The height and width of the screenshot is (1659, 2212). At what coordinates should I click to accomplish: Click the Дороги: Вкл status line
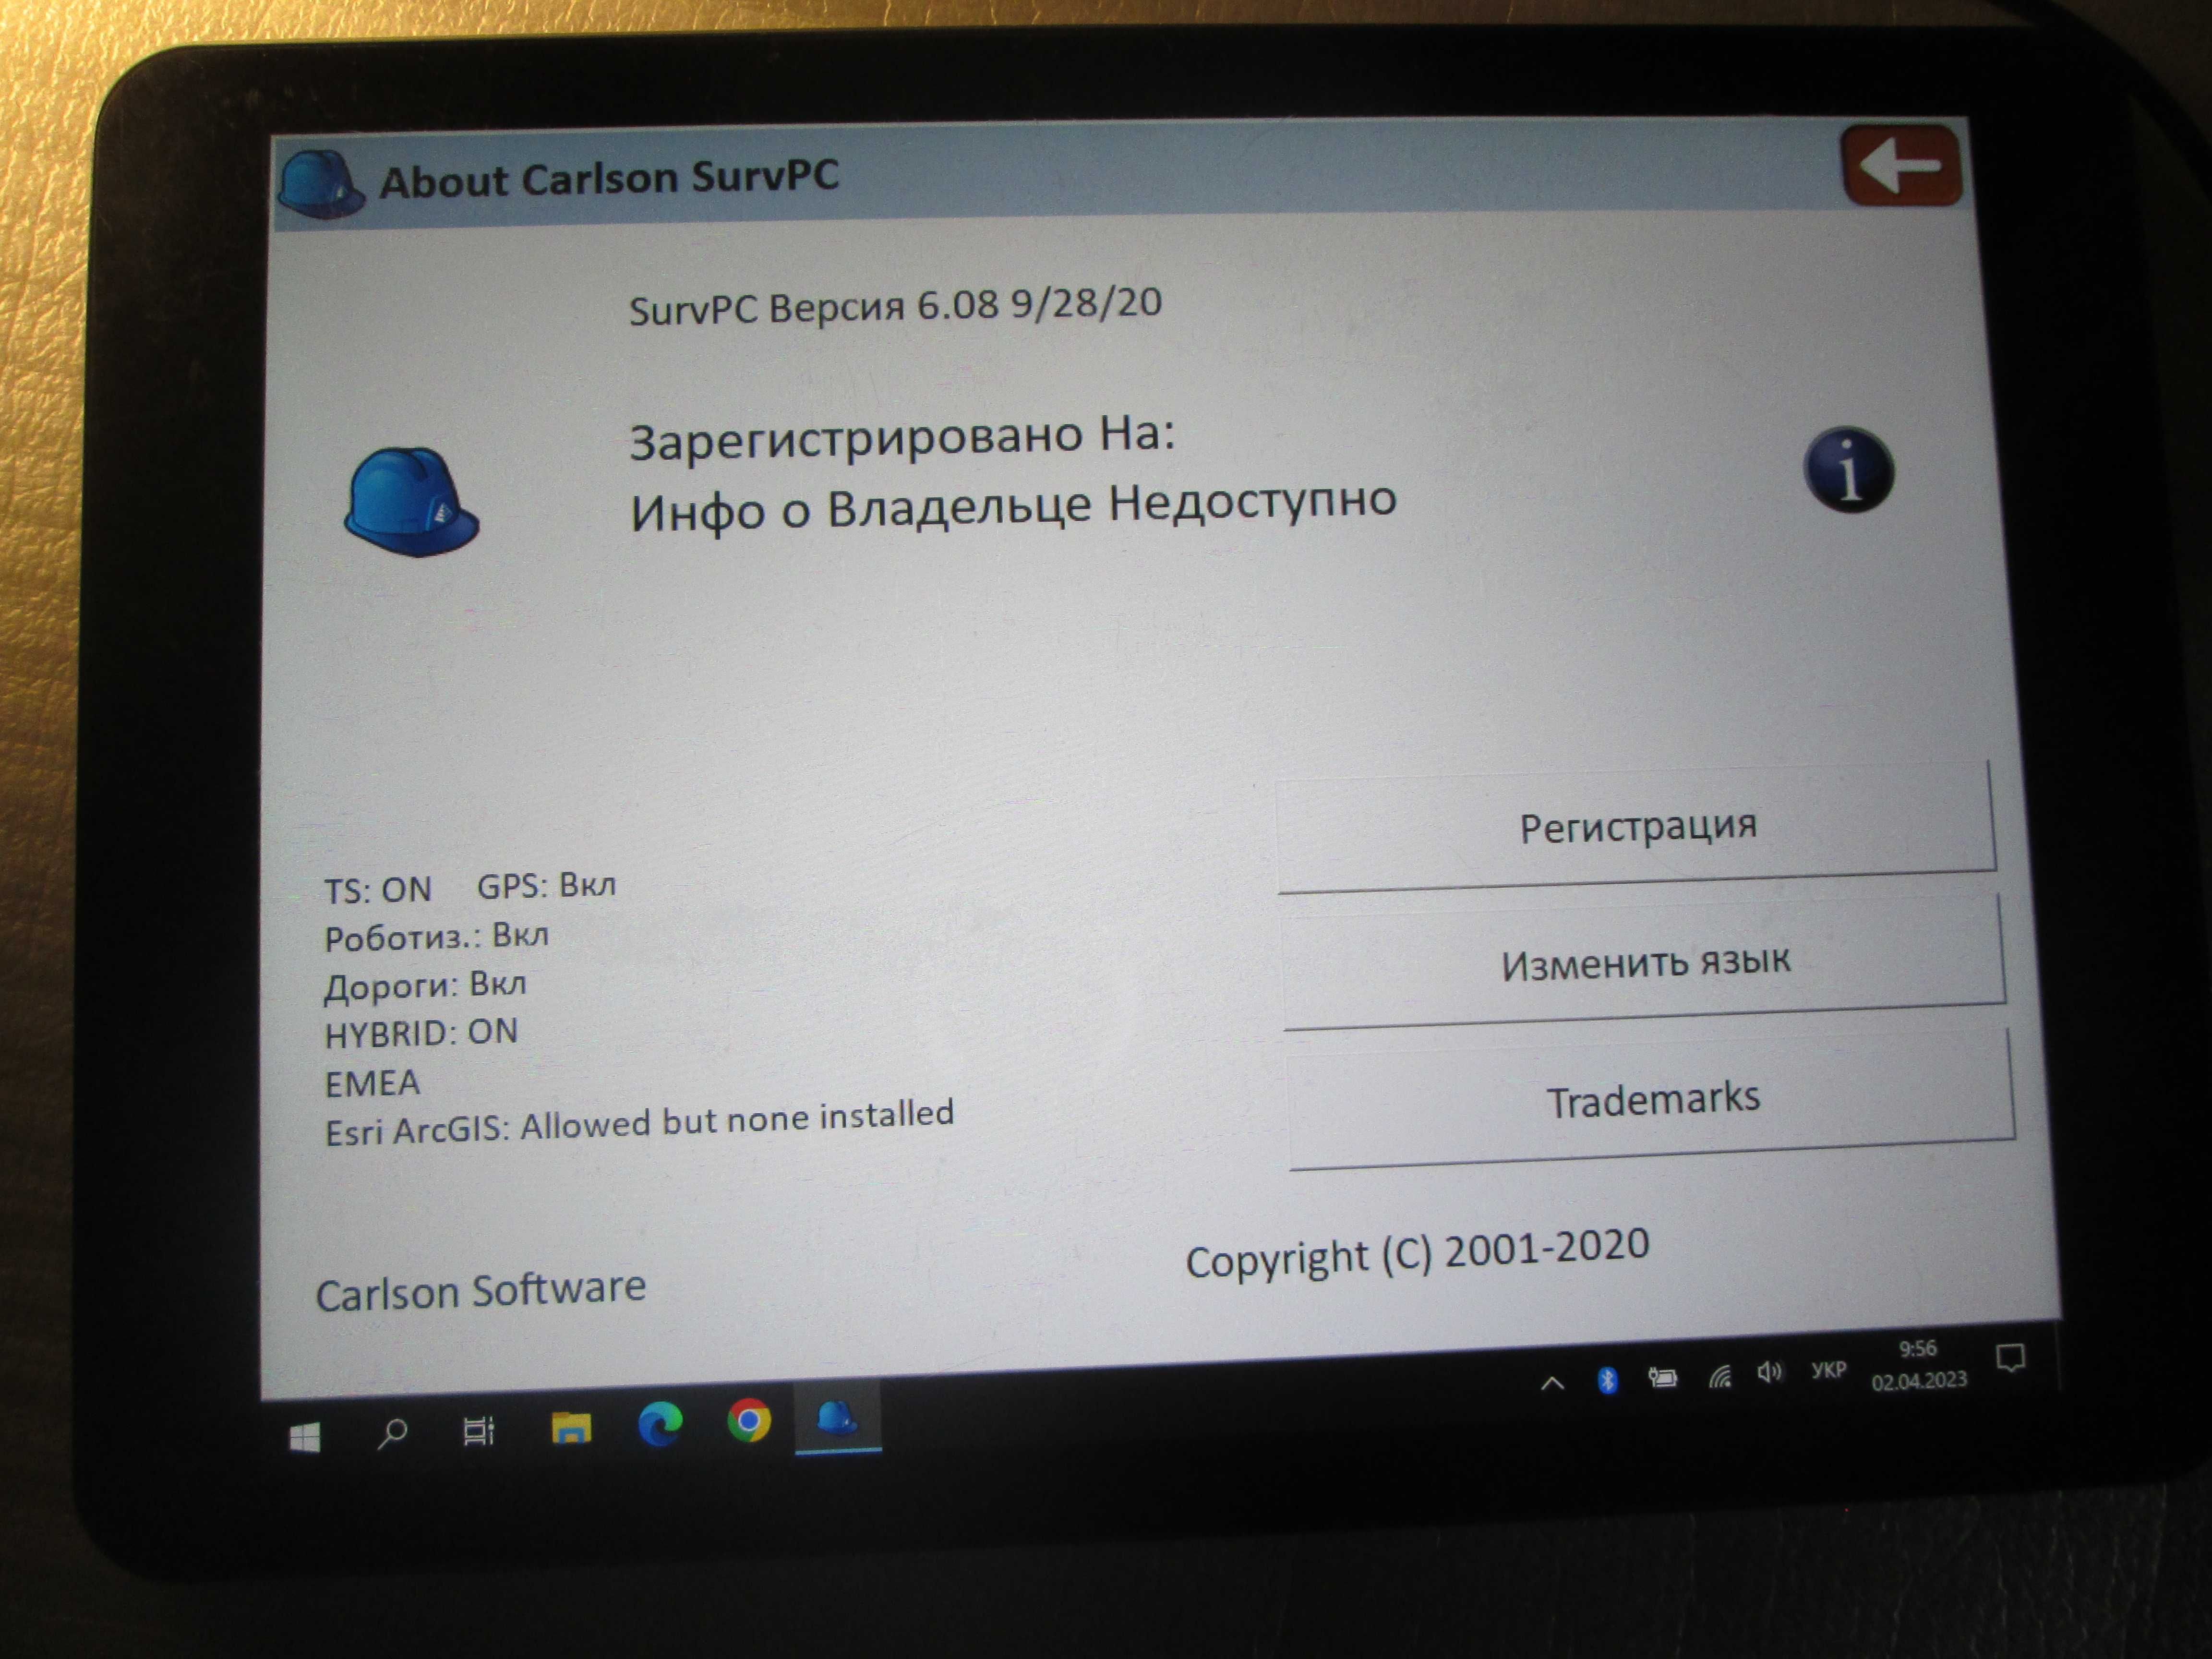pos(425,985)
